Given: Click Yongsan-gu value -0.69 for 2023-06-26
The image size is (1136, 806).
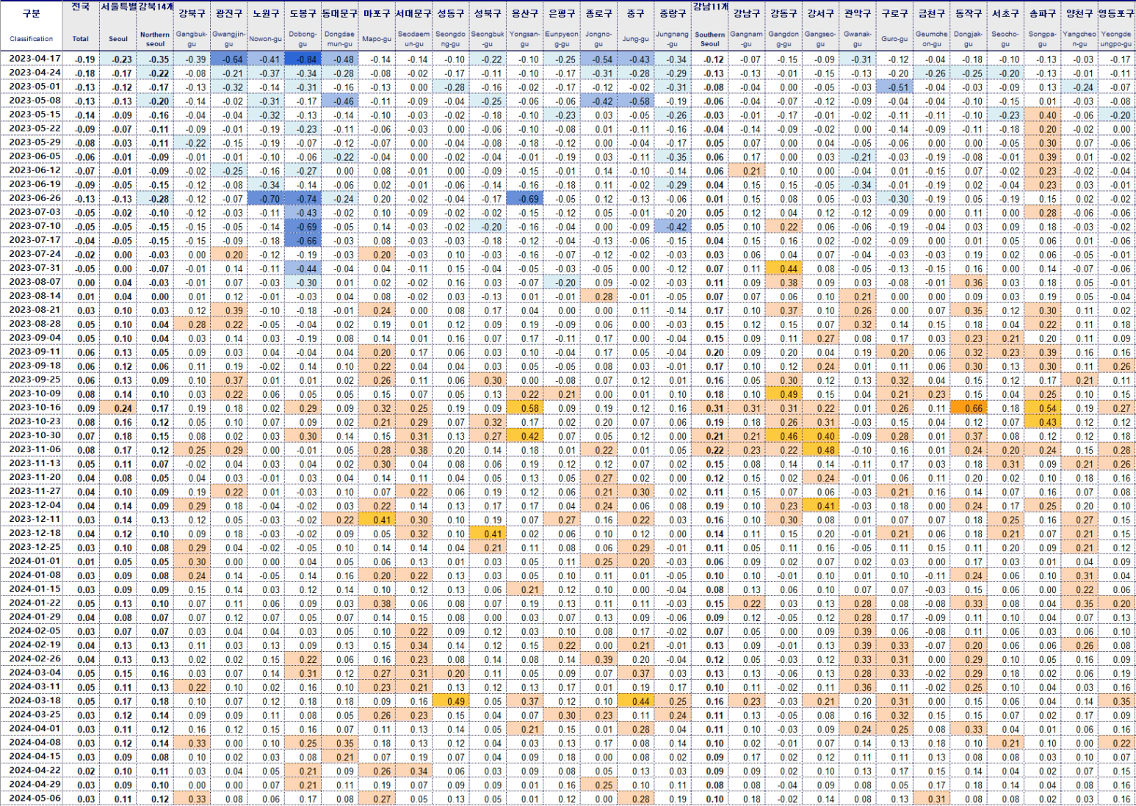Looking at the screenshot, I should point(525,199).
